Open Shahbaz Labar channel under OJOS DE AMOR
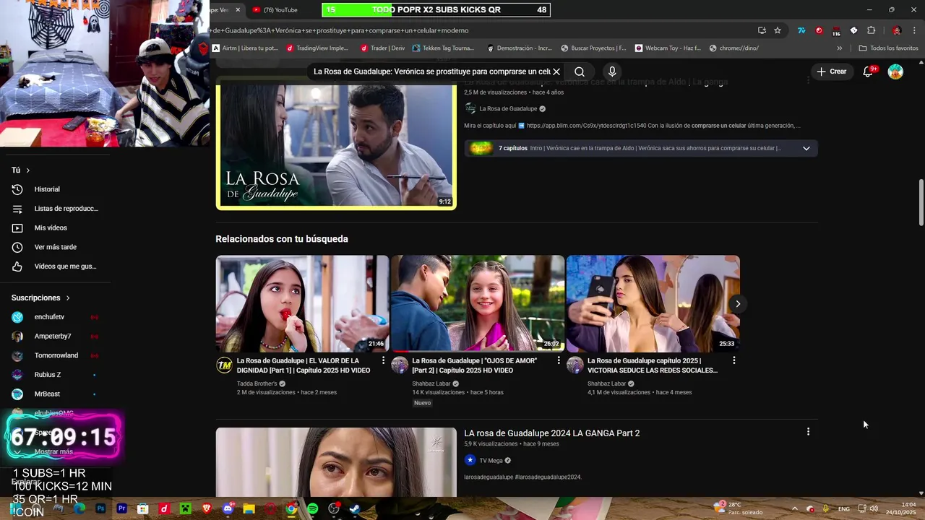Screen dimensions: 925x520 point(432,383)
